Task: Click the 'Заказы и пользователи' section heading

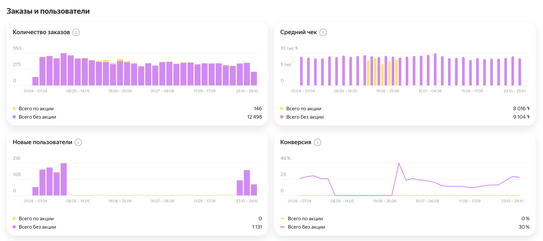Action: [48, 11]
